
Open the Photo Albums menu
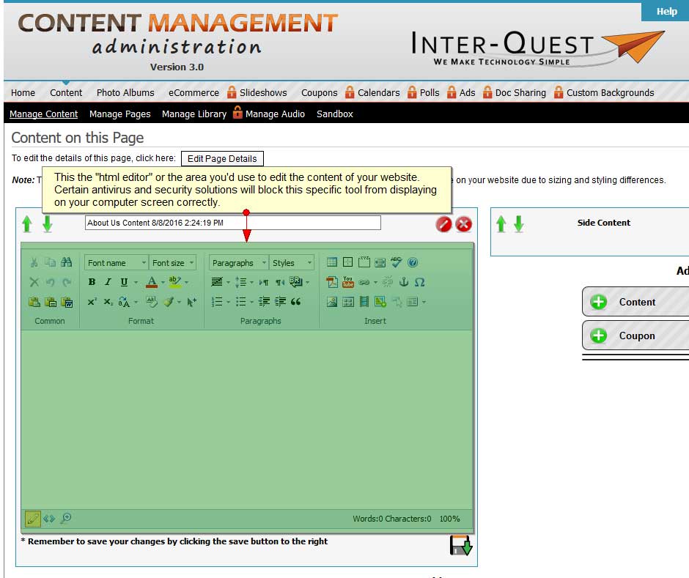point(125,92)
